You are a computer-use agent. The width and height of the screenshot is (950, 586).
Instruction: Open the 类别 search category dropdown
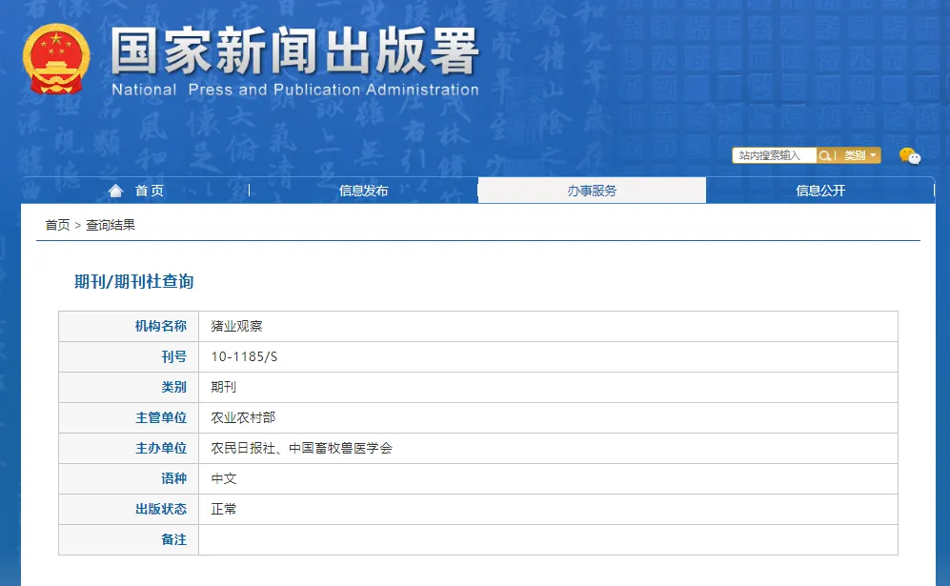coord(859,155)
